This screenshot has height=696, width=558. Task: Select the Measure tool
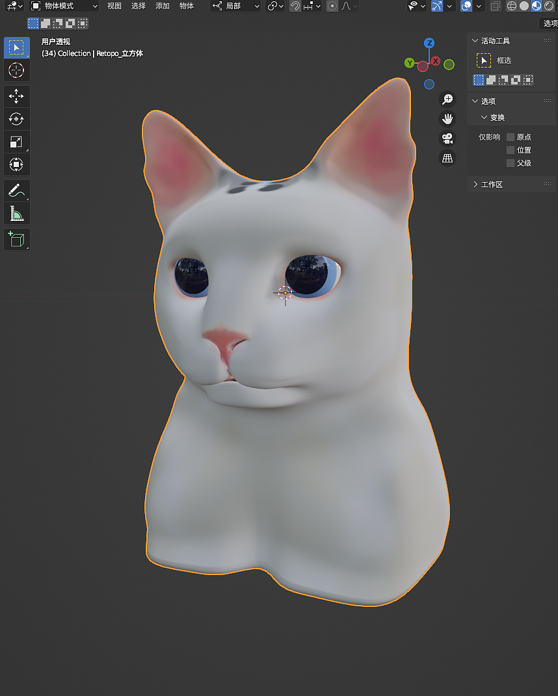(x=16, y=213)
